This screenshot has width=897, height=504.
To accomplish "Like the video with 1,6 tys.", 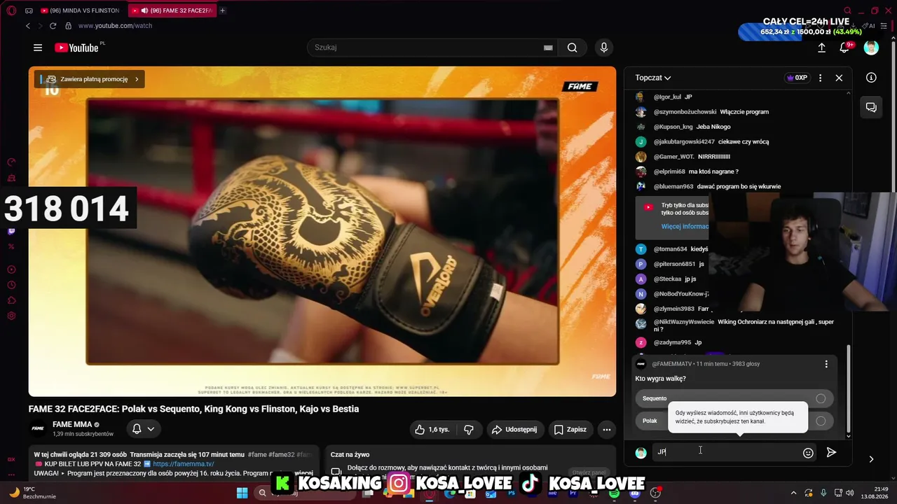I will click(432, 429).
